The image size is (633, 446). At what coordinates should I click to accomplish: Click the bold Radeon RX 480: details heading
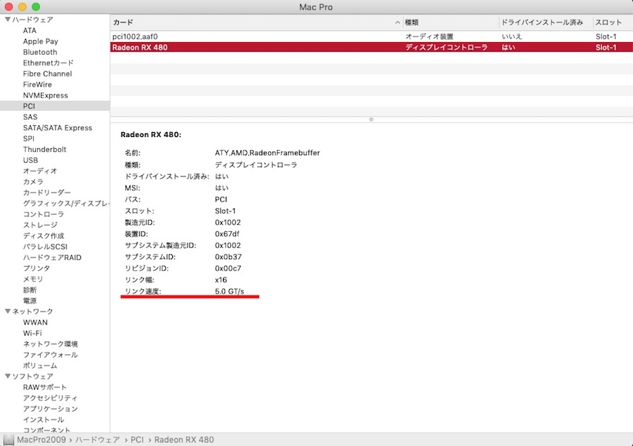pyautogui.click(x=151, y=135)
